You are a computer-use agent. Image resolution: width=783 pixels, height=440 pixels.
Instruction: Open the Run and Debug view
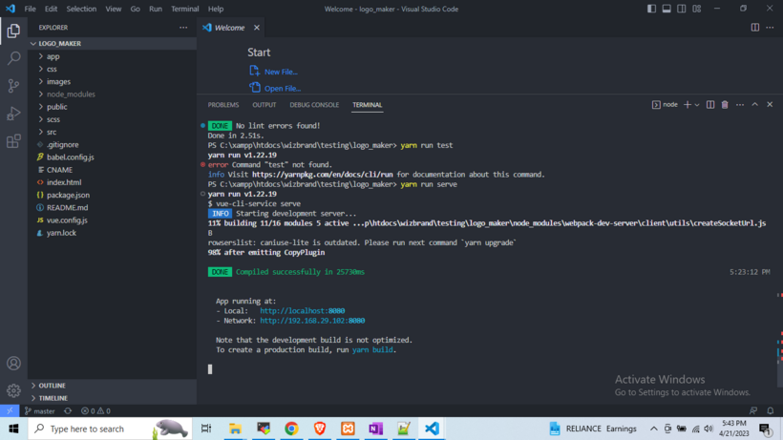coord(13,114)
